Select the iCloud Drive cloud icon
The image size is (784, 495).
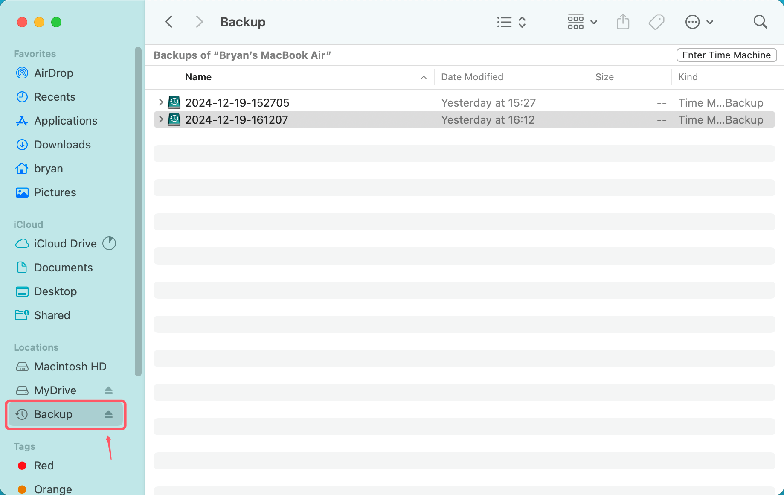pyautogui.click(x=22, y=243)
